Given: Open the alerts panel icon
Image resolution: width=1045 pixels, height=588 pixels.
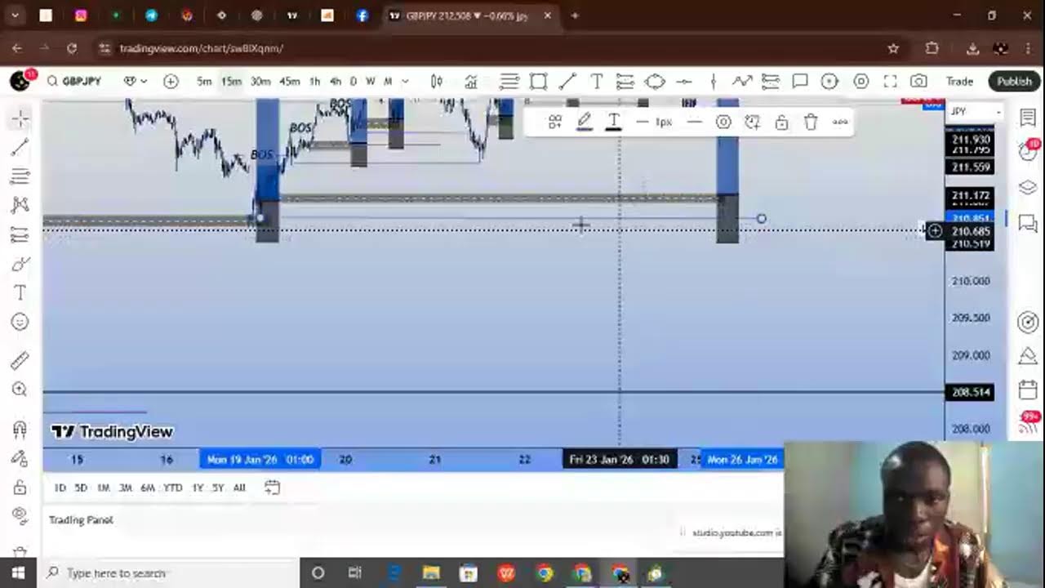Looking at the screenshot, I should point(1028,152).
